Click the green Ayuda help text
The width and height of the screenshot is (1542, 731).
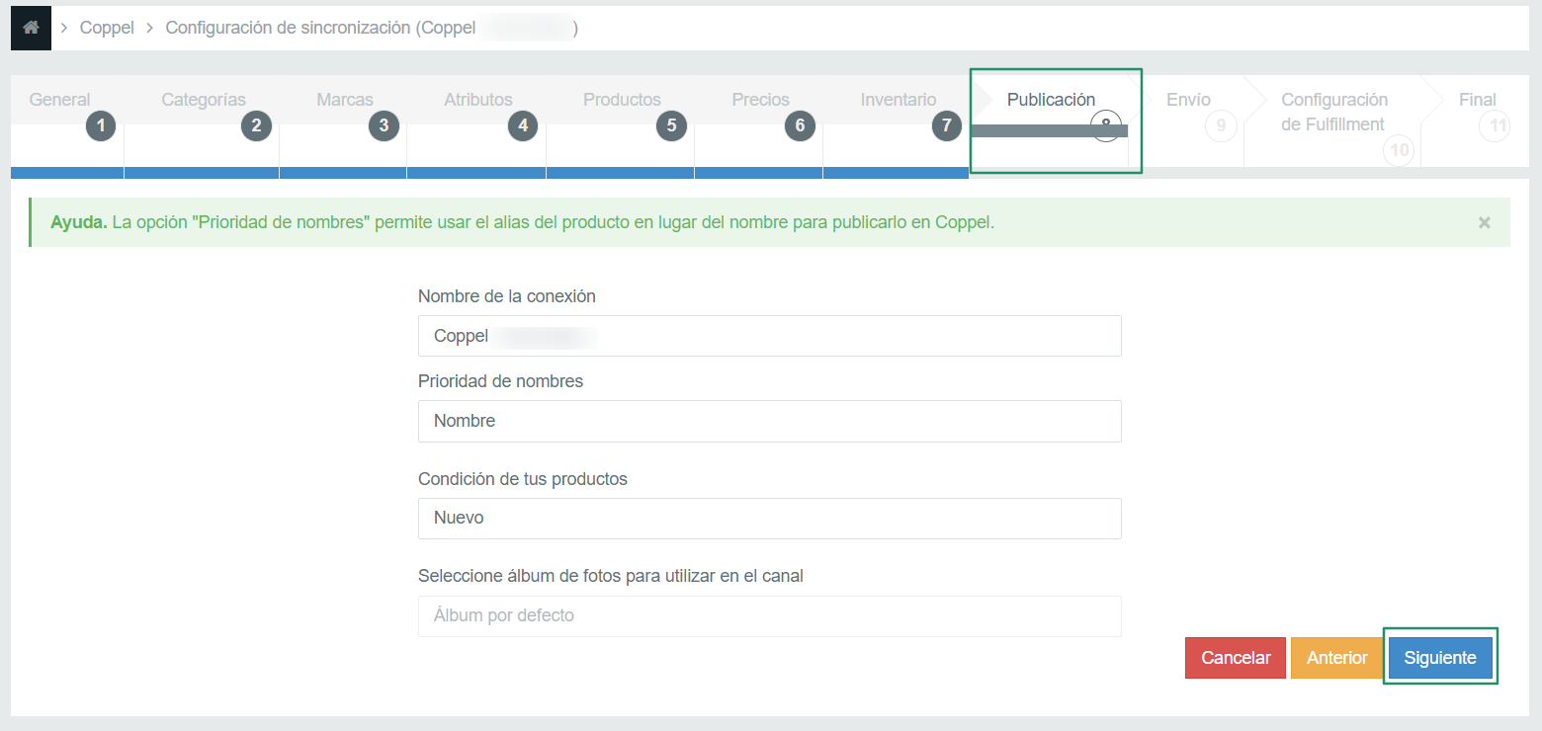tap(522, 222)
